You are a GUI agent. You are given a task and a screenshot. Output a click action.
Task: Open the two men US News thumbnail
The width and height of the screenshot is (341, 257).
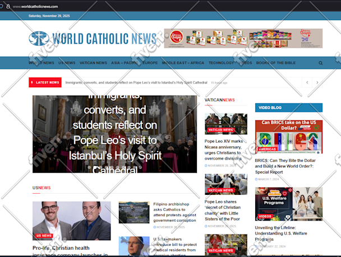tap(72, 221)
